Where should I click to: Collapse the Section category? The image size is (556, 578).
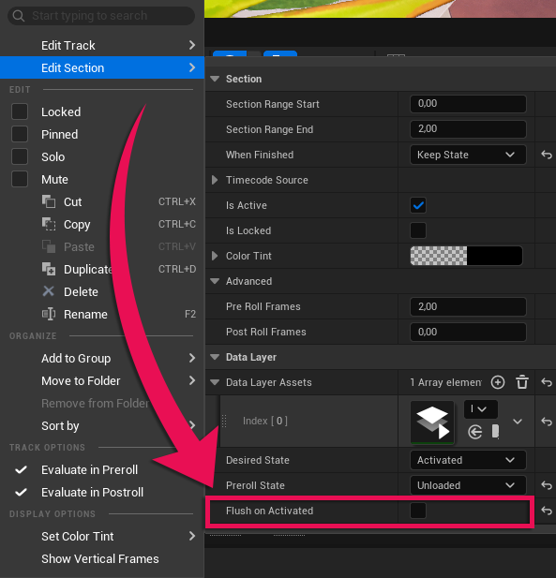coord(215,79)
